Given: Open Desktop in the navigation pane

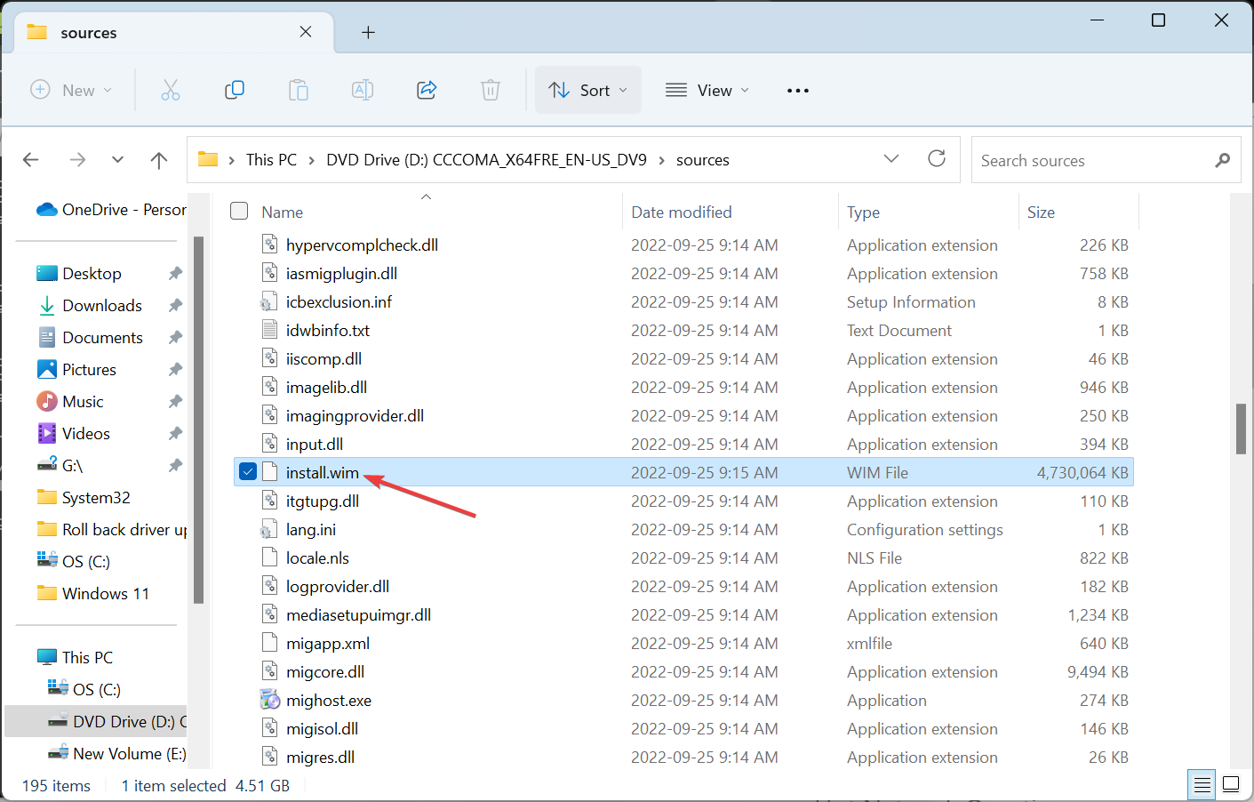Looking at the screenshot, I should pyautogui.click(x=92, y=274).
